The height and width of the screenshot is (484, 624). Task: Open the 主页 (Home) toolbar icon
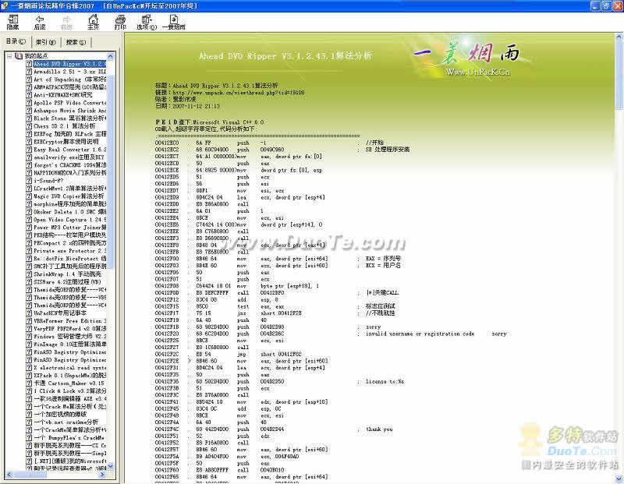click(93, 23)
